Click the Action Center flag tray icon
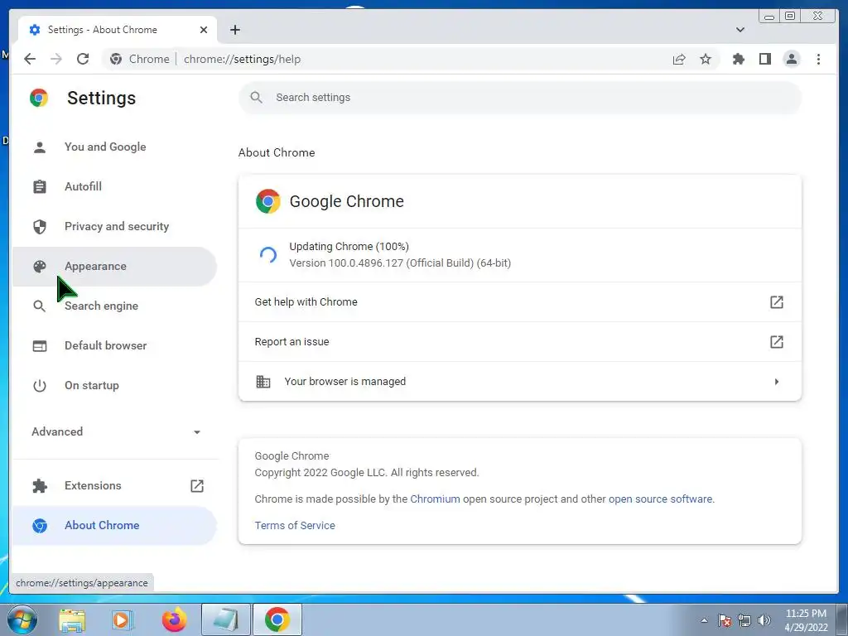848x636 pixels. click(x=725, y=620)
